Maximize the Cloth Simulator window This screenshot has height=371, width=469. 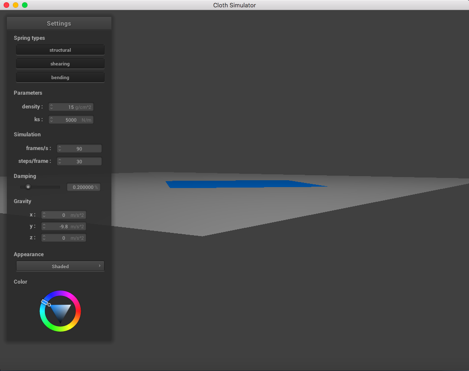25,5
